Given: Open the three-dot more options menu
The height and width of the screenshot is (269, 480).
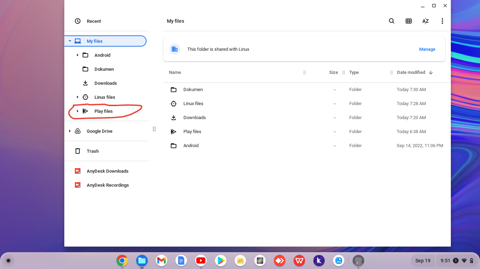Looking at the screenshot, I should coord(442,21).
